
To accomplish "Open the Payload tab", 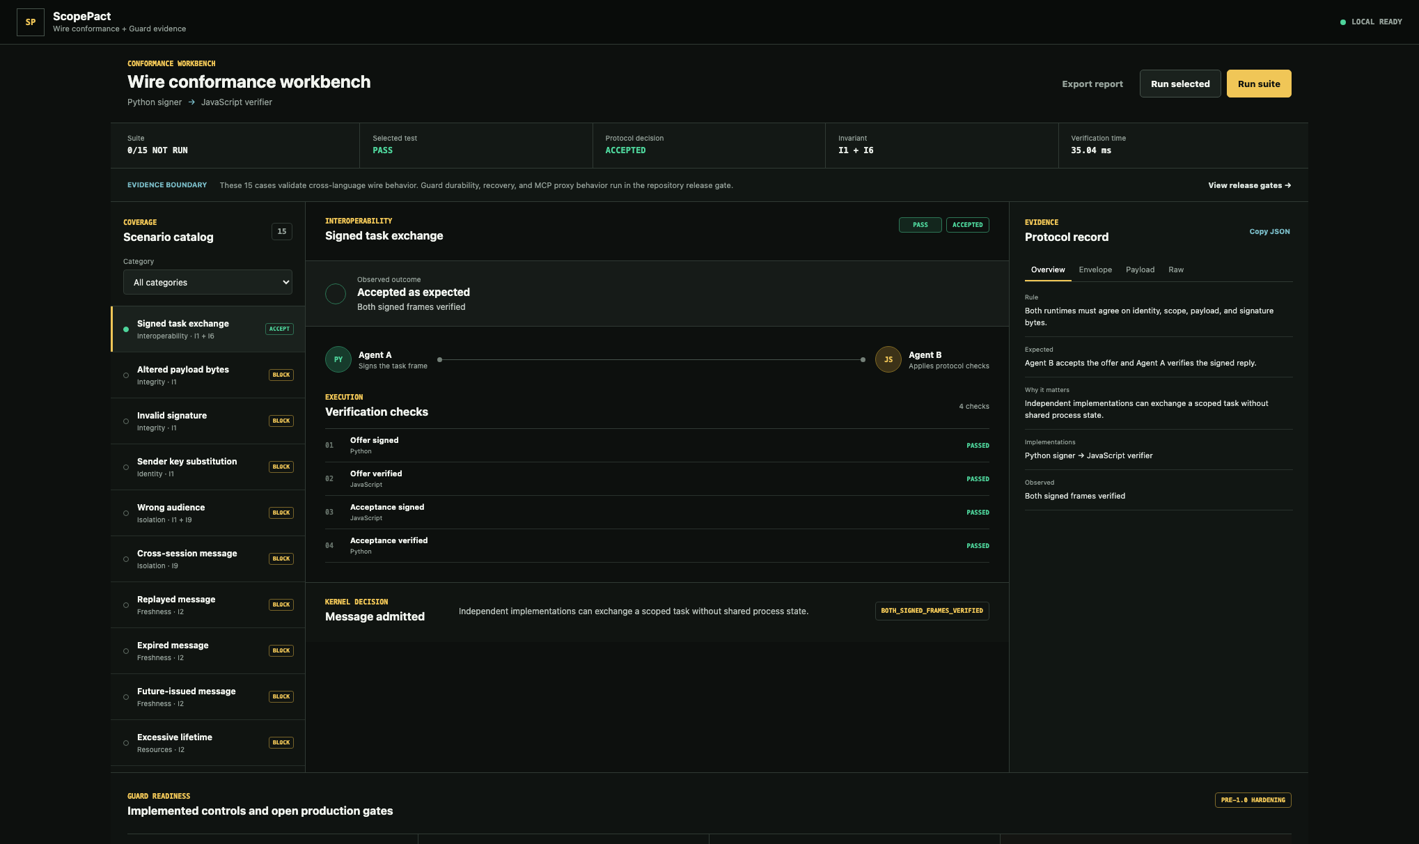I will point(1140,269).
